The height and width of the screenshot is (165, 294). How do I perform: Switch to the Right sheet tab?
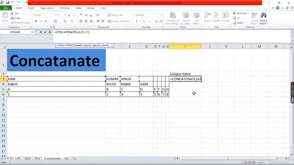pyautogui.click(x=28, y=159)
